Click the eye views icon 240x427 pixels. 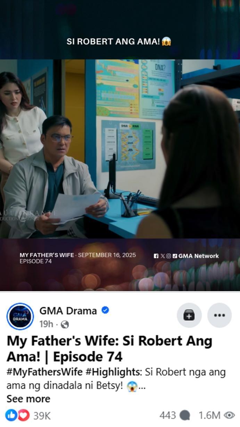click(229, 415)
